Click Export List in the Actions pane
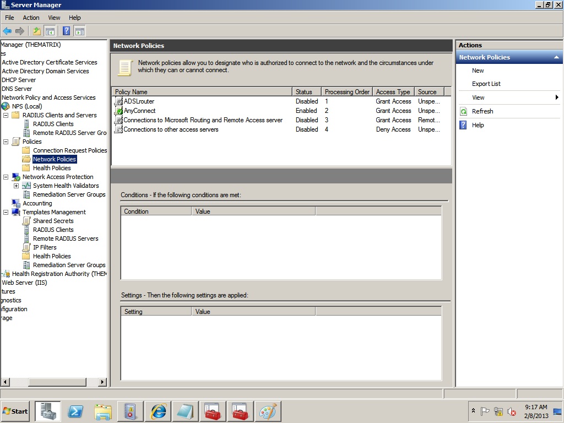The image size is (564, 423). tap(486, 84)
